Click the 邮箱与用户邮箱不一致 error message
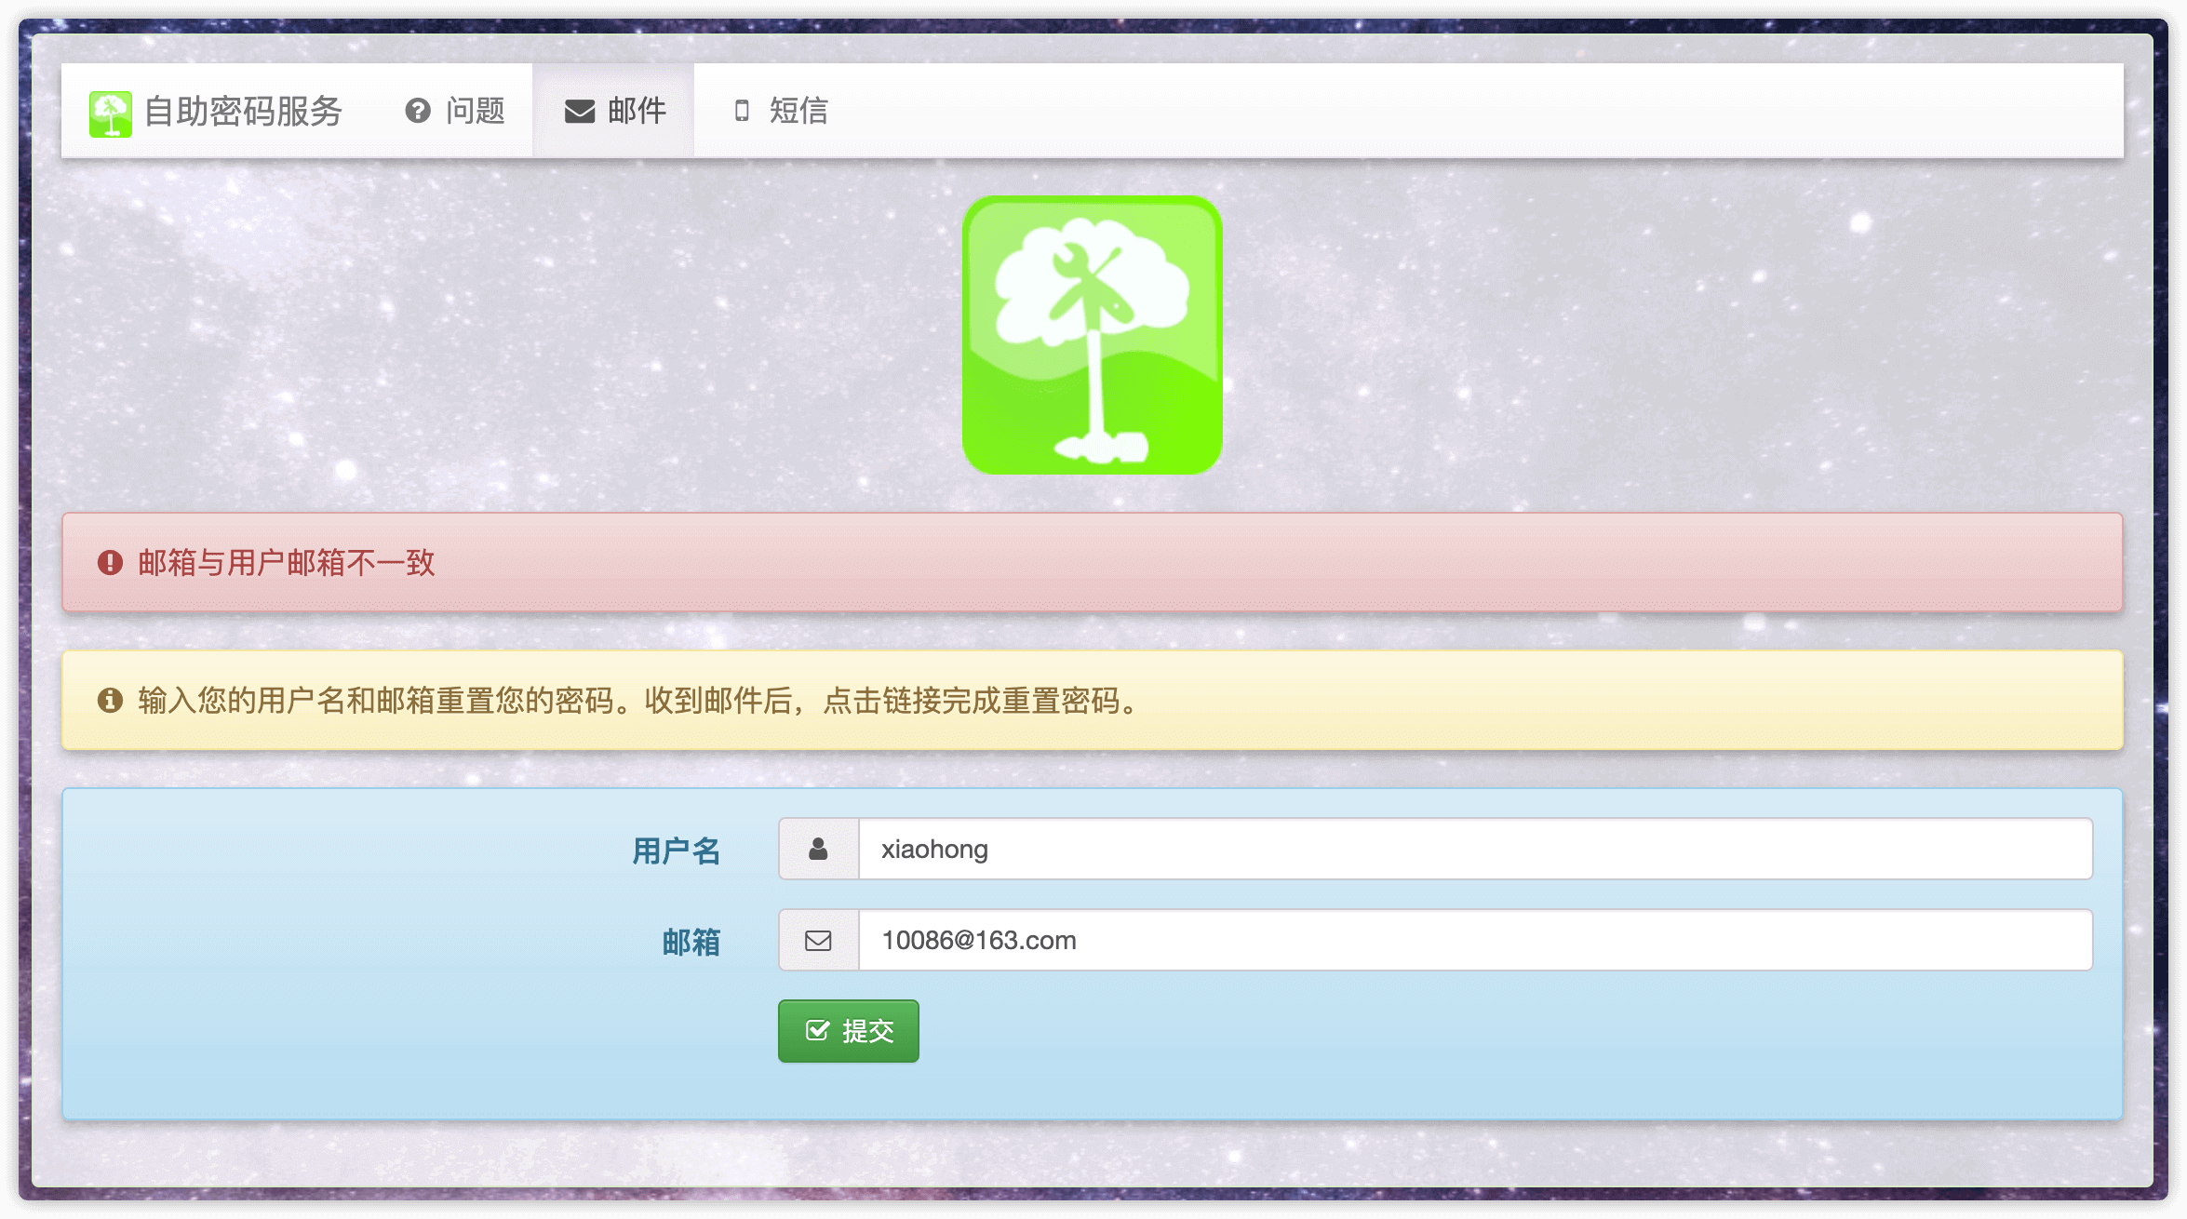Viewport: 2187px width, 1219px height. coord(287,562)
